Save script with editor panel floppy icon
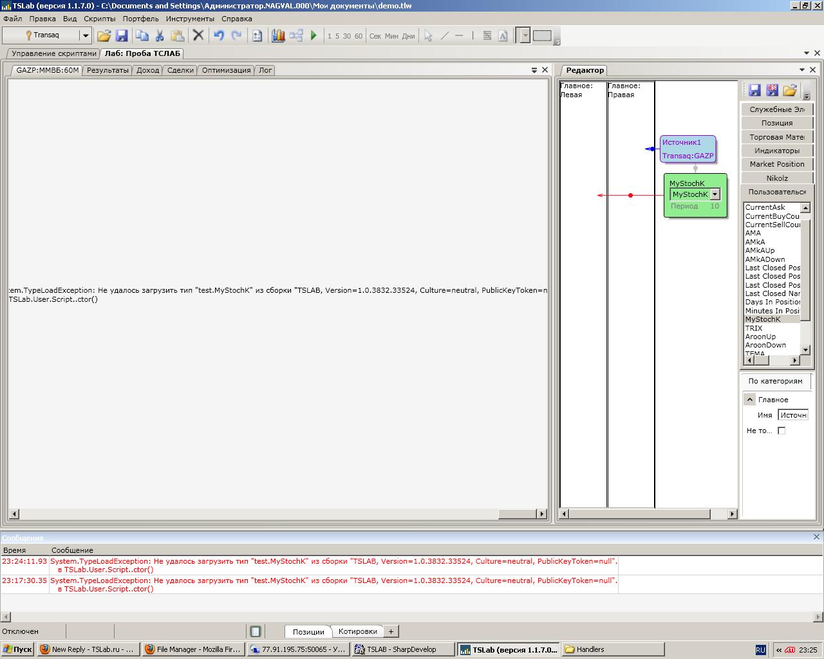Screen dimensions: 824x659 pos(754,90)
